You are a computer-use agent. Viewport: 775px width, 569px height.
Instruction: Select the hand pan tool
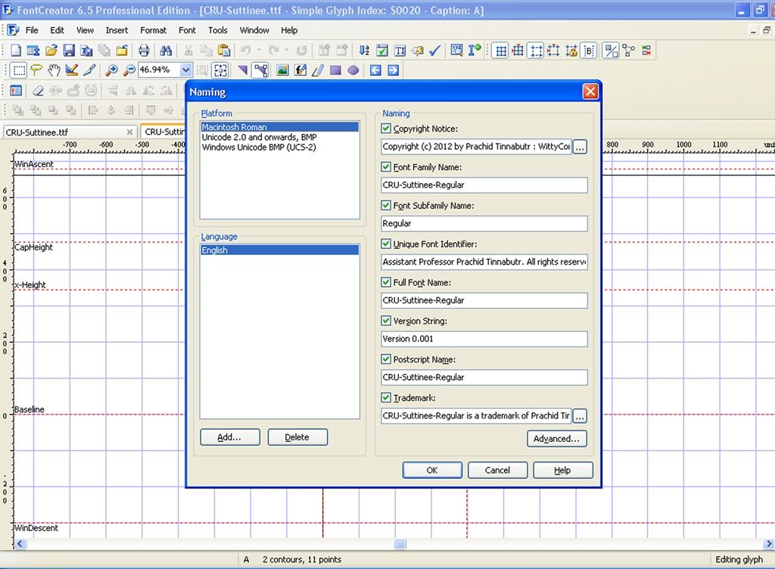54,70
